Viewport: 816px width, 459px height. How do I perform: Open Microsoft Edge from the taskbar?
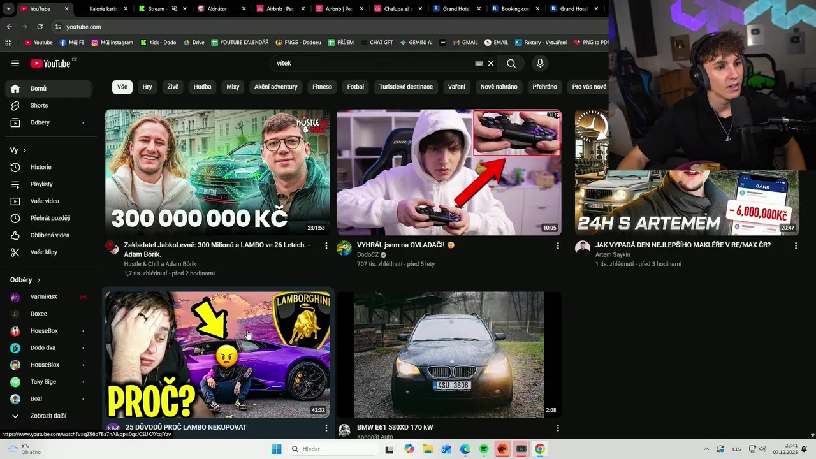point(465,449)
